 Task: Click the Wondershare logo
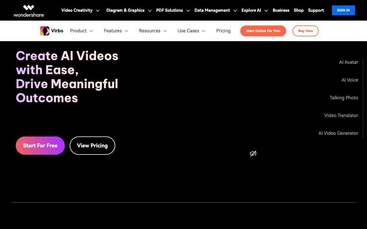[29, 11]
